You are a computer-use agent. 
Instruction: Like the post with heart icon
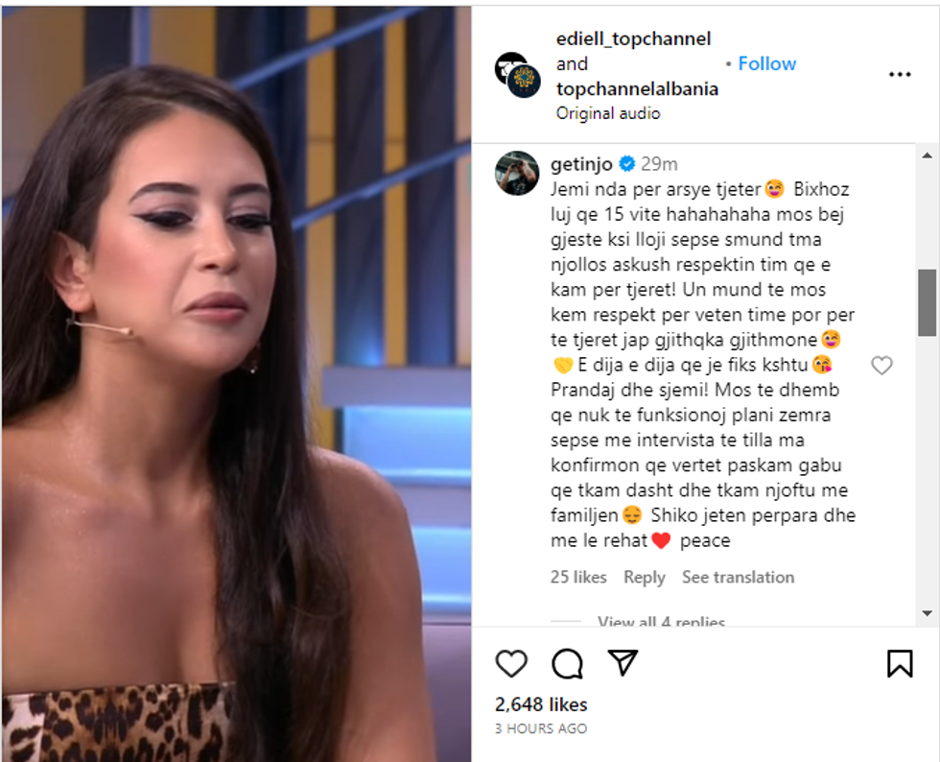pos(511,663)
